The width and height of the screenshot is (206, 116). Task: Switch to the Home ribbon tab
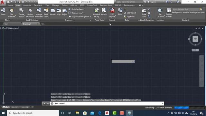coord(10,5)
